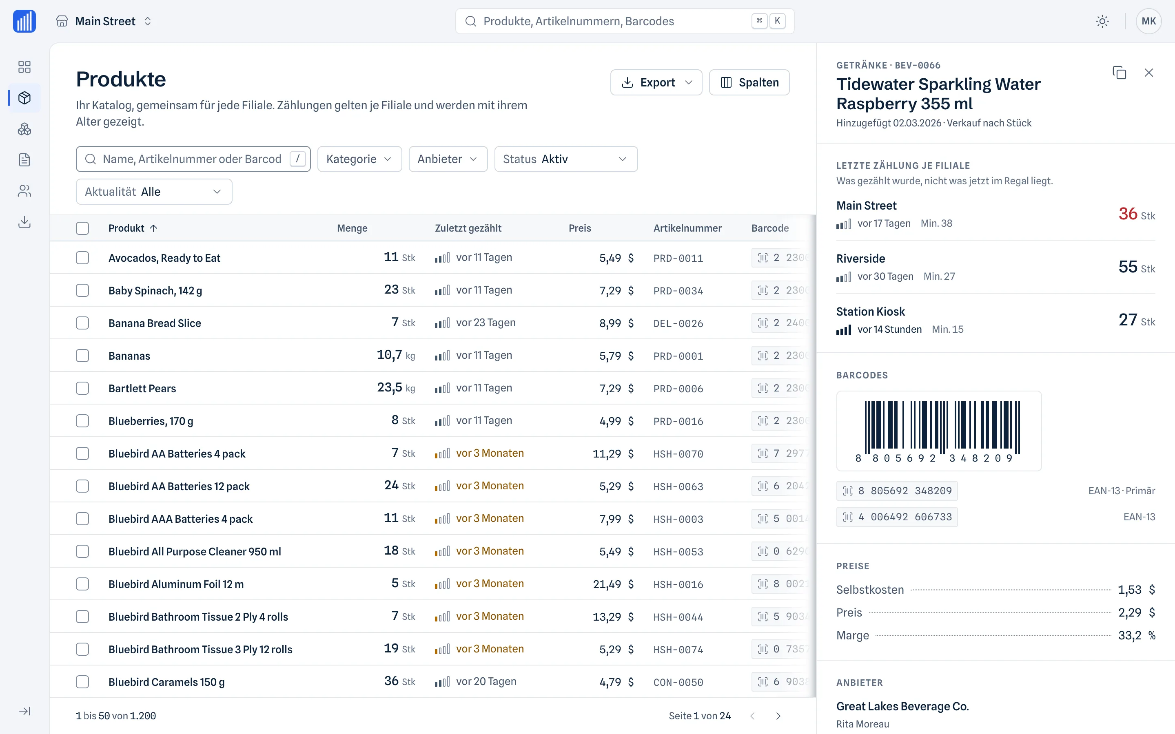Open the Aktualität Alle dropdown
This screenshot has height=734, width=1175.
pyautogui.click(x=154, y=192)
